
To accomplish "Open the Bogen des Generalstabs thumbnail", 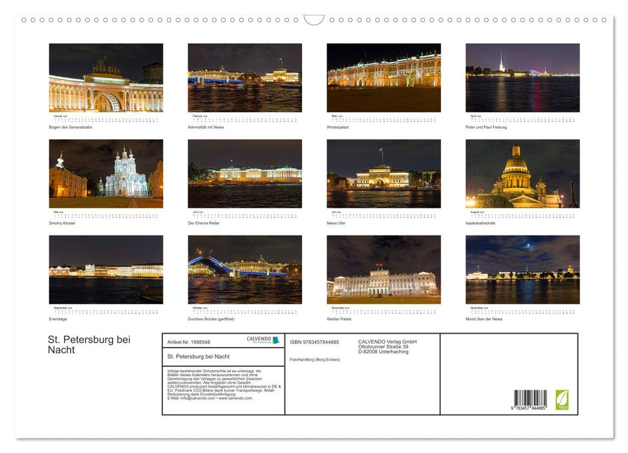I will tap(106, 78).
